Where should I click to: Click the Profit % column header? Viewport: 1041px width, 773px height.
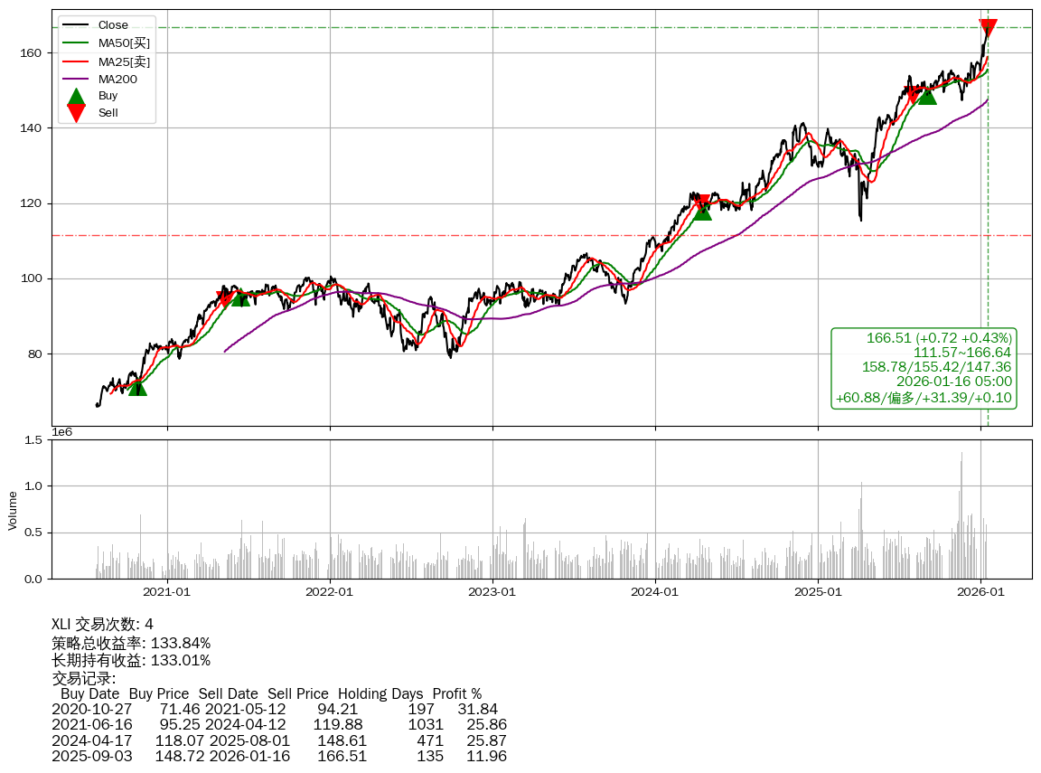(x=456, y=694)
